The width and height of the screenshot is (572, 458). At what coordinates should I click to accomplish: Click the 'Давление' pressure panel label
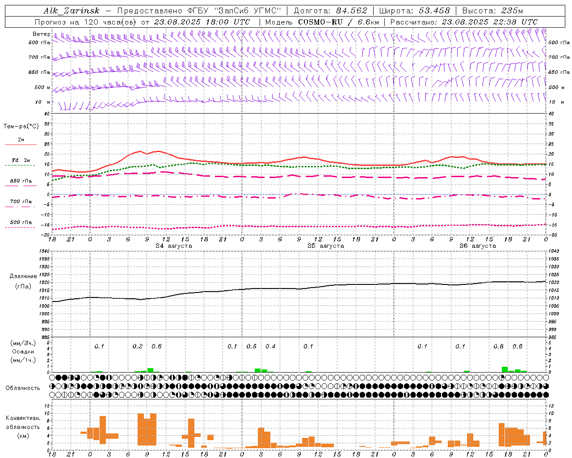pyautogui.click(x=23, y=276)
